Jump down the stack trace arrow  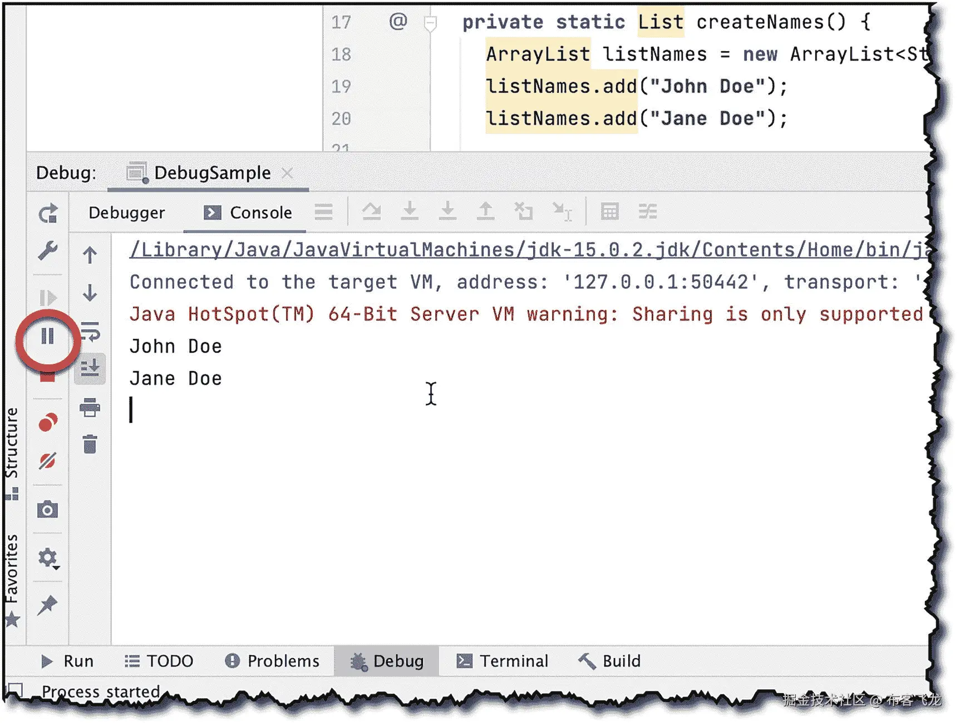click(x=90, y=293)
